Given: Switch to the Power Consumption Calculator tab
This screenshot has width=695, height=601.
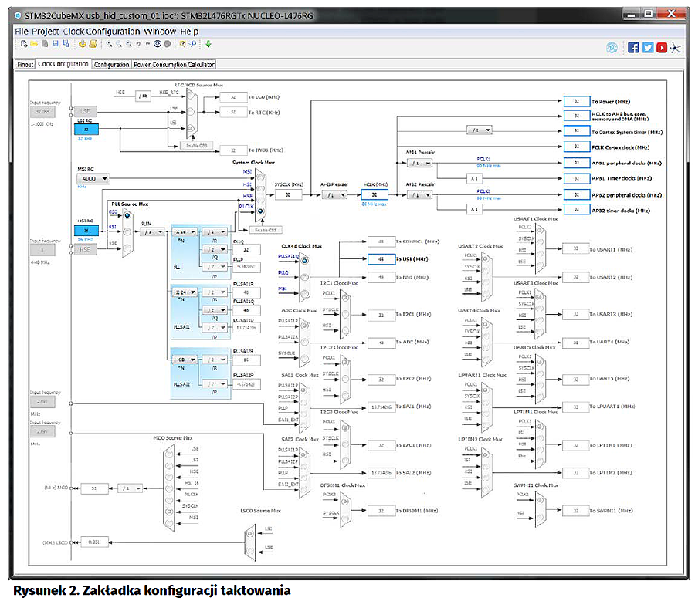Looking at the screenshot, I should coord(174,65).
